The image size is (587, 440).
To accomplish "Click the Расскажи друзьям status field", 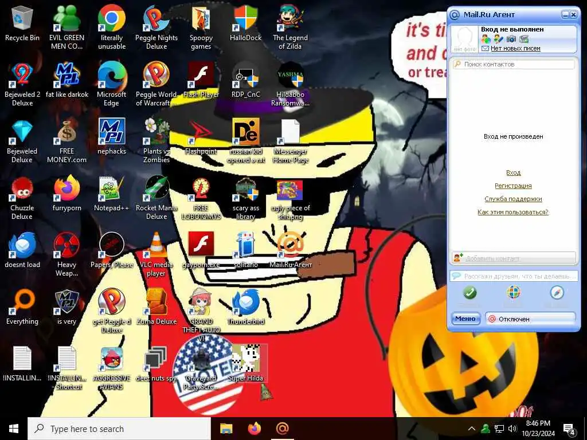I will pos(513,276).
